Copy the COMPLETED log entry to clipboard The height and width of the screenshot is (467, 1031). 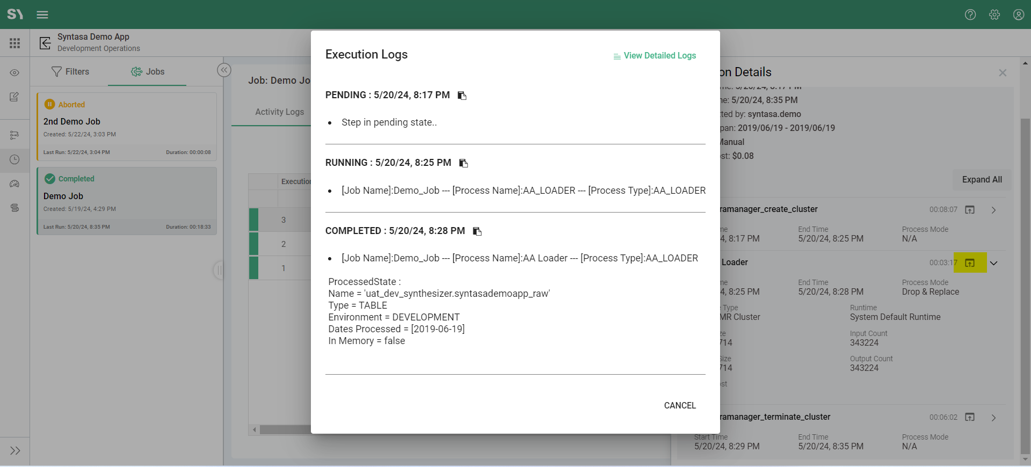click(477, 231)
